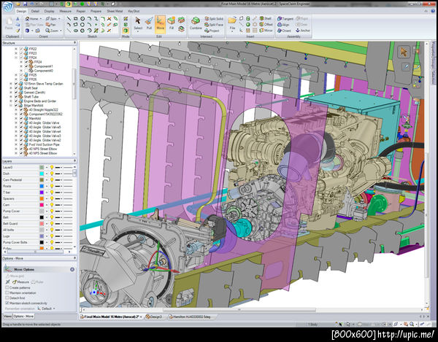Switch to the KeyShot ribbon tab
438x342 pixels.
point(134,11)
